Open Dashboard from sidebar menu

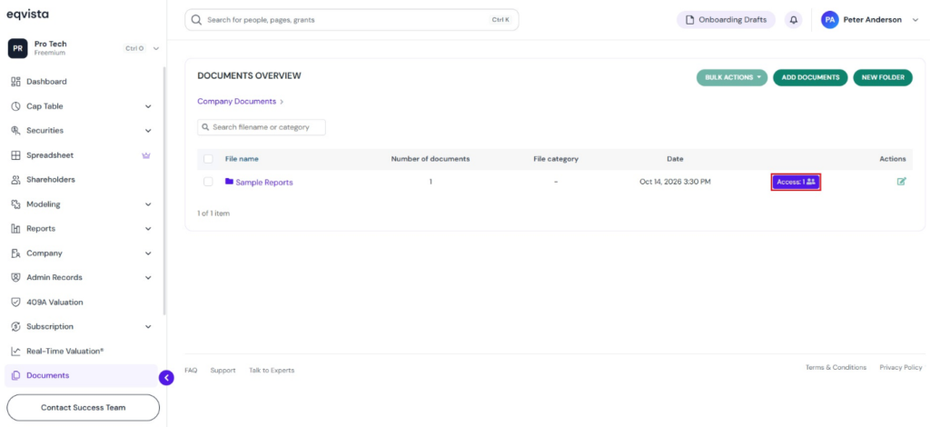pyautogui.click(x=46, y=82)
